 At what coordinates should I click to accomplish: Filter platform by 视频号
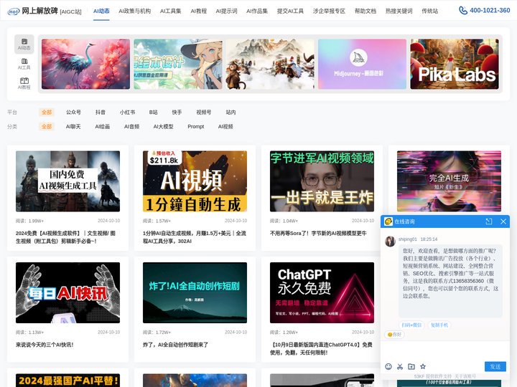point(203,113)
